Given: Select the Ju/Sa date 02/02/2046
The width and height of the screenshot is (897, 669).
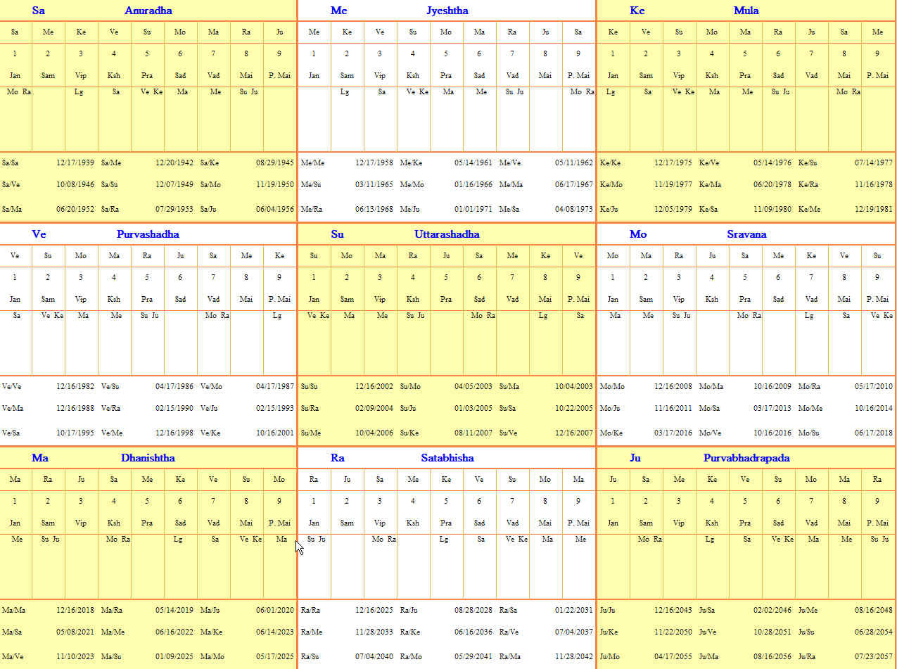Looking at the screenshot, I should [x=772, y=610].
